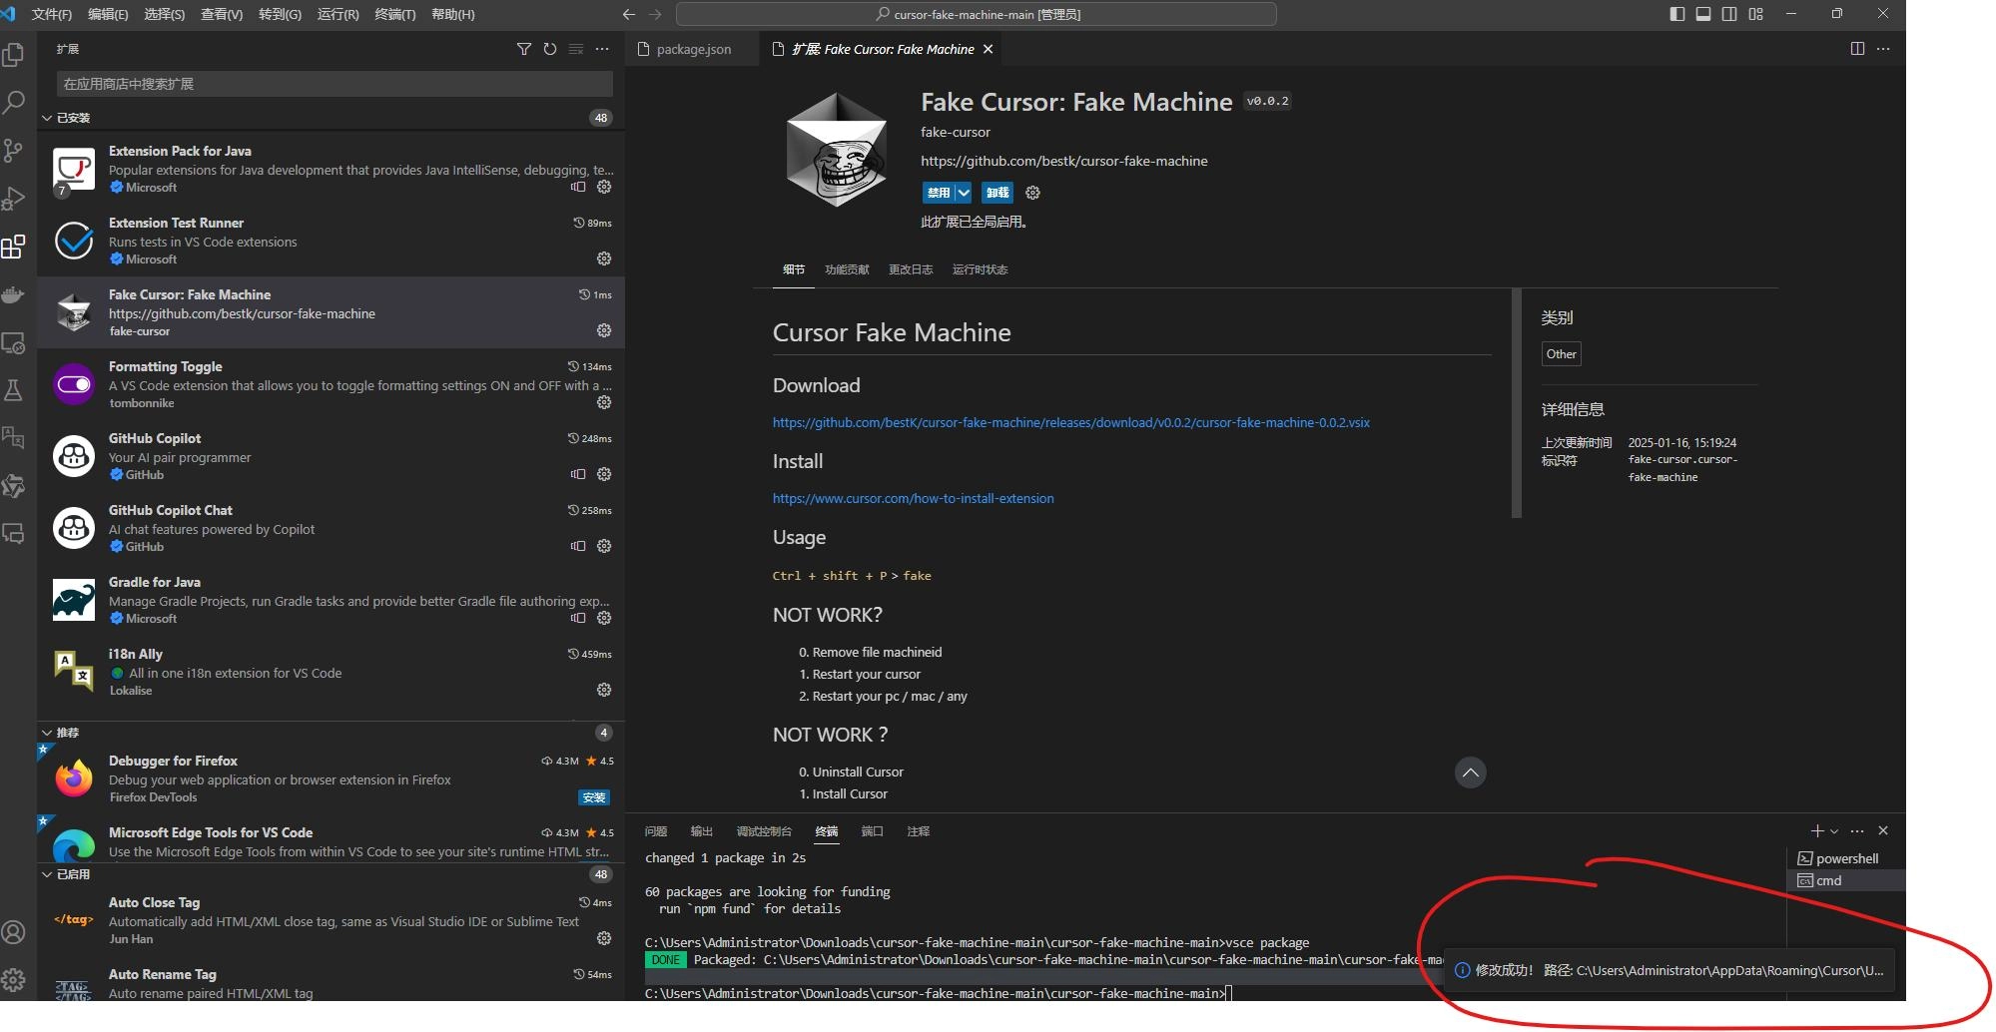Viewport: 1996px width, 1032px height.
Task: Open the cursor-fake-machine-0.0.2.vsix download link
Action: click(1071, 422)
